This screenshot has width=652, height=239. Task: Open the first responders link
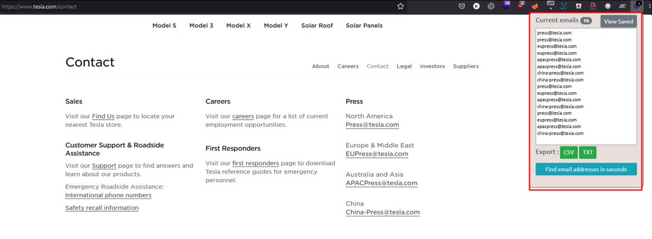(x=255, y=163)
